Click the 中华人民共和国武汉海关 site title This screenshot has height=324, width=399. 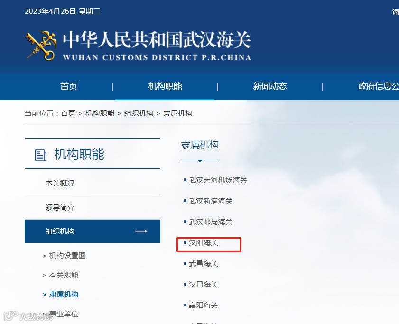(x=157, y=40)
